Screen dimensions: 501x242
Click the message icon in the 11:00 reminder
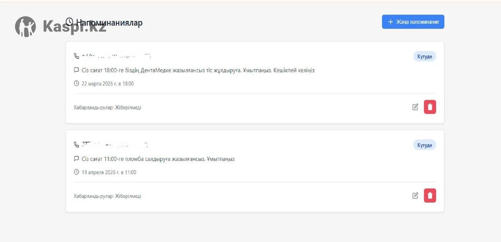(76, 159)
